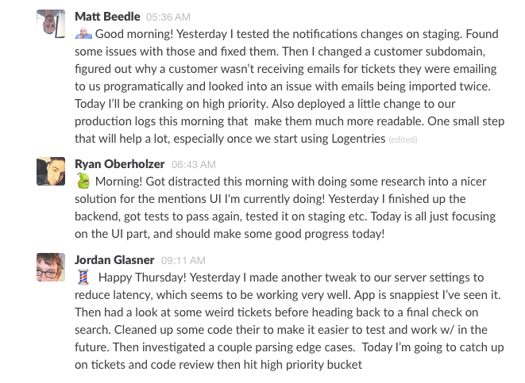Image resolution: width=525 pixels, height=383 pixels.
Task: Click the bald man emoji in Matt's message
Action: tap(83, 34)
